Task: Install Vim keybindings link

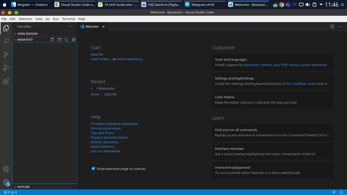Action: pos(289,84)
